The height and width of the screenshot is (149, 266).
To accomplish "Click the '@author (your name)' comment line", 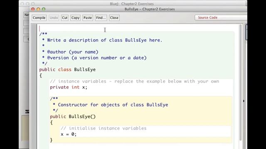I will [x=70, y=52].
